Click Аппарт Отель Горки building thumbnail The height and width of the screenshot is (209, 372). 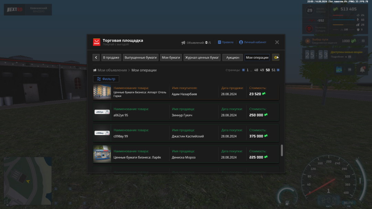[x=102, y=91]
